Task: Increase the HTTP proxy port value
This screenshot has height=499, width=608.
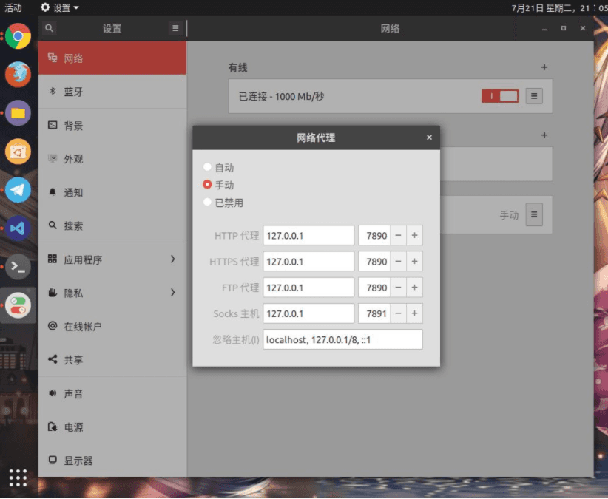Action: [415, 236]
